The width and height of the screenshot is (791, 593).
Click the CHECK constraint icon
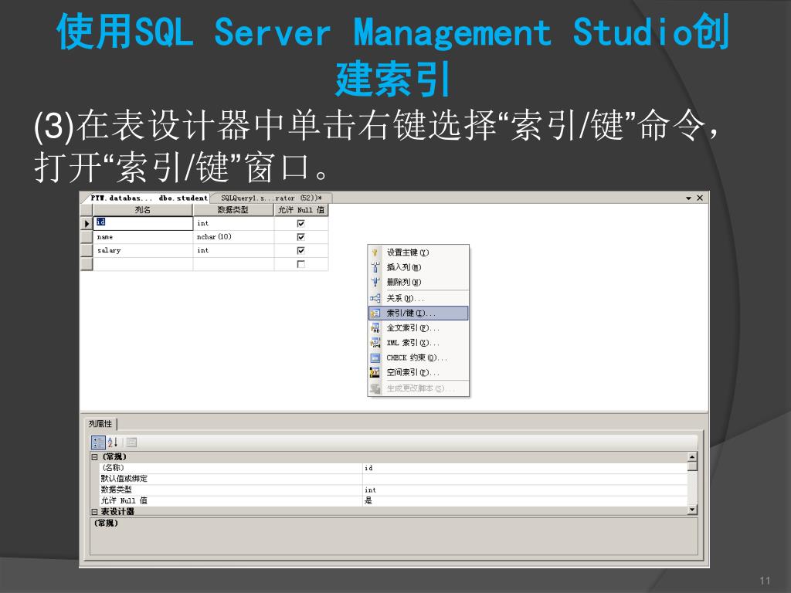[x=375, y=358]
